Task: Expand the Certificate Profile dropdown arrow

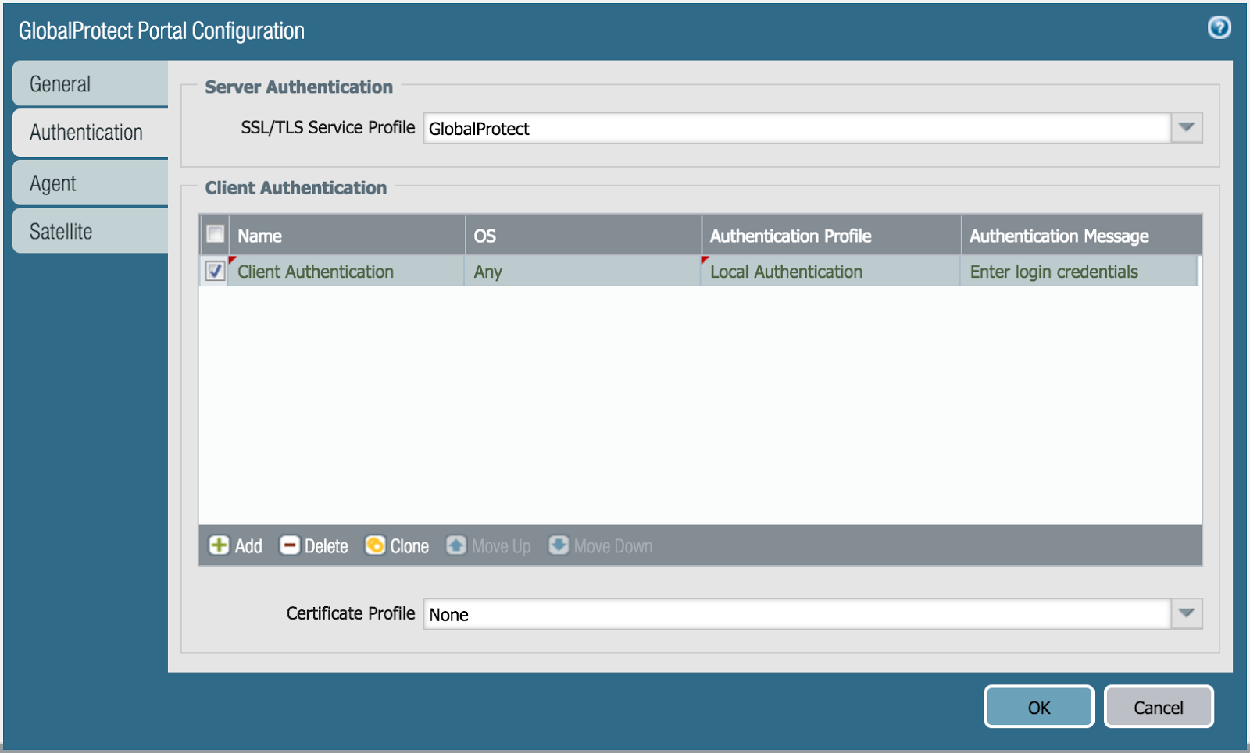Action: (x=1186, y=613)
